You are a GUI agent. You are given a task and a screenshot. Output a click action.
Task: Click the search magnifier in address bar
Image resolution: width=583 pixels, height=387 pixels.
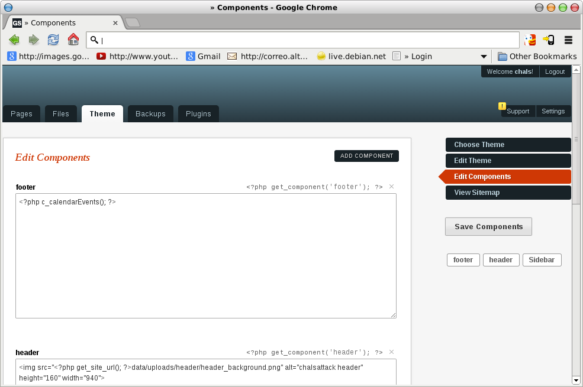95,40
